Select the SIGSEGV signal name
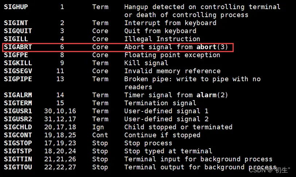The height and width of the screenshot is (177, 296). tap(18, 71)
